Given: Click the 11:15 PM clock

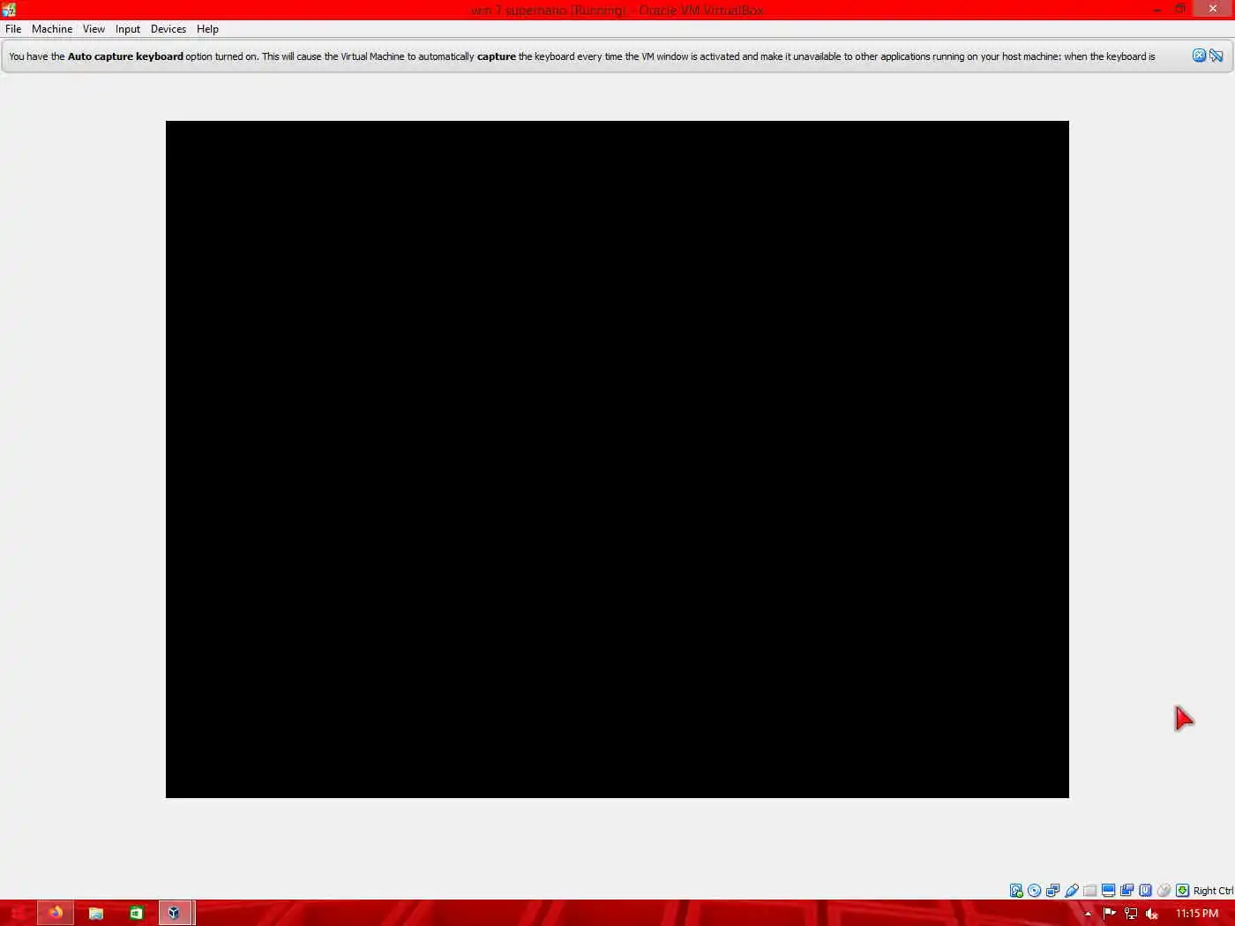Looking at the screenshot, I should tap(1197, 914).
